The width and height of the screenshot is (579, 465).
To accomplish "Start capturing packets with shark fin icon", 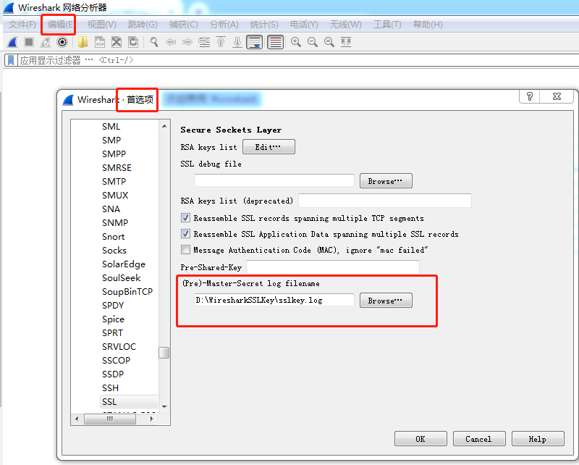I will (12, 42).
